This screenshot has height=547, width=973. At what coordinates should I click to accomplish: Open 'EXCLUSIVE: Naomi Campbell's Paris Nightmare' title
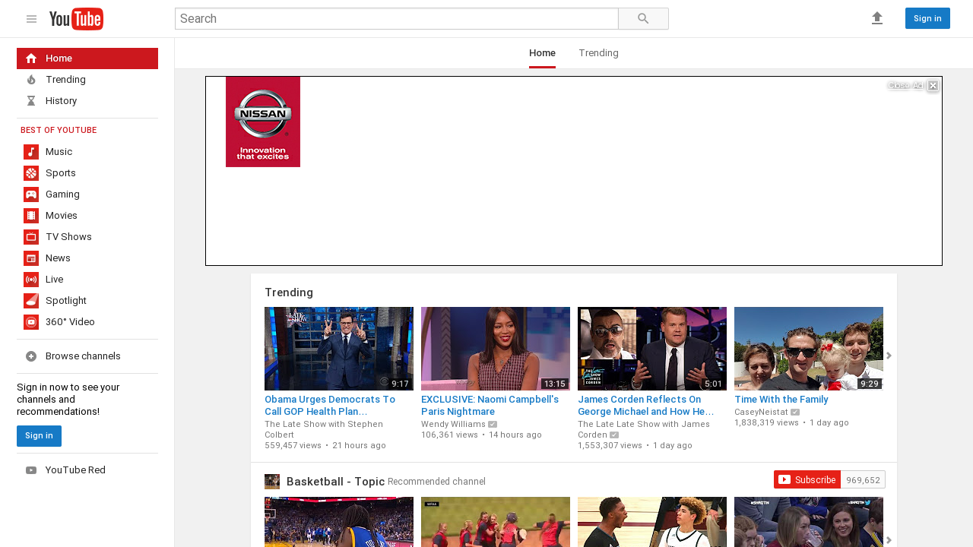click(x=490, y=406)
